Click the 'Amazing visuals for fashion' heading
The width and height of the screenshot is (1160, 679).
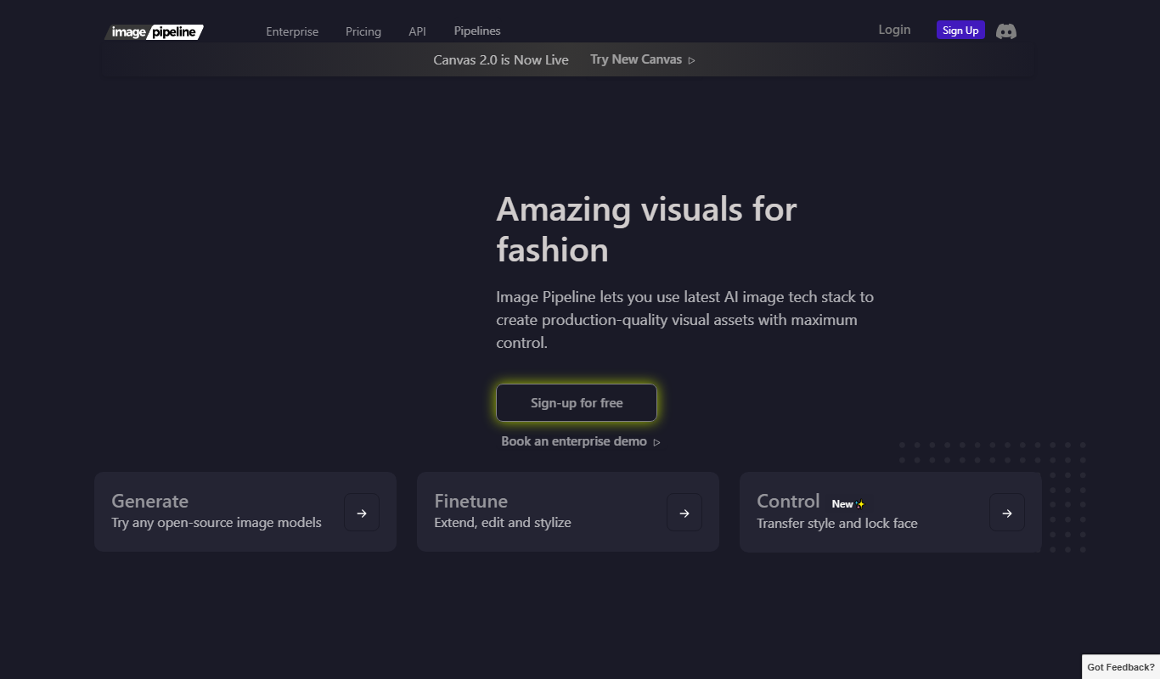(x=646, y=229)
